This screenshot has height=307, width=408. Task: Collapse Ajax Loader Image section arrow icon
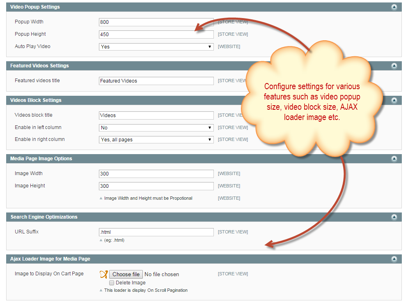394,259
